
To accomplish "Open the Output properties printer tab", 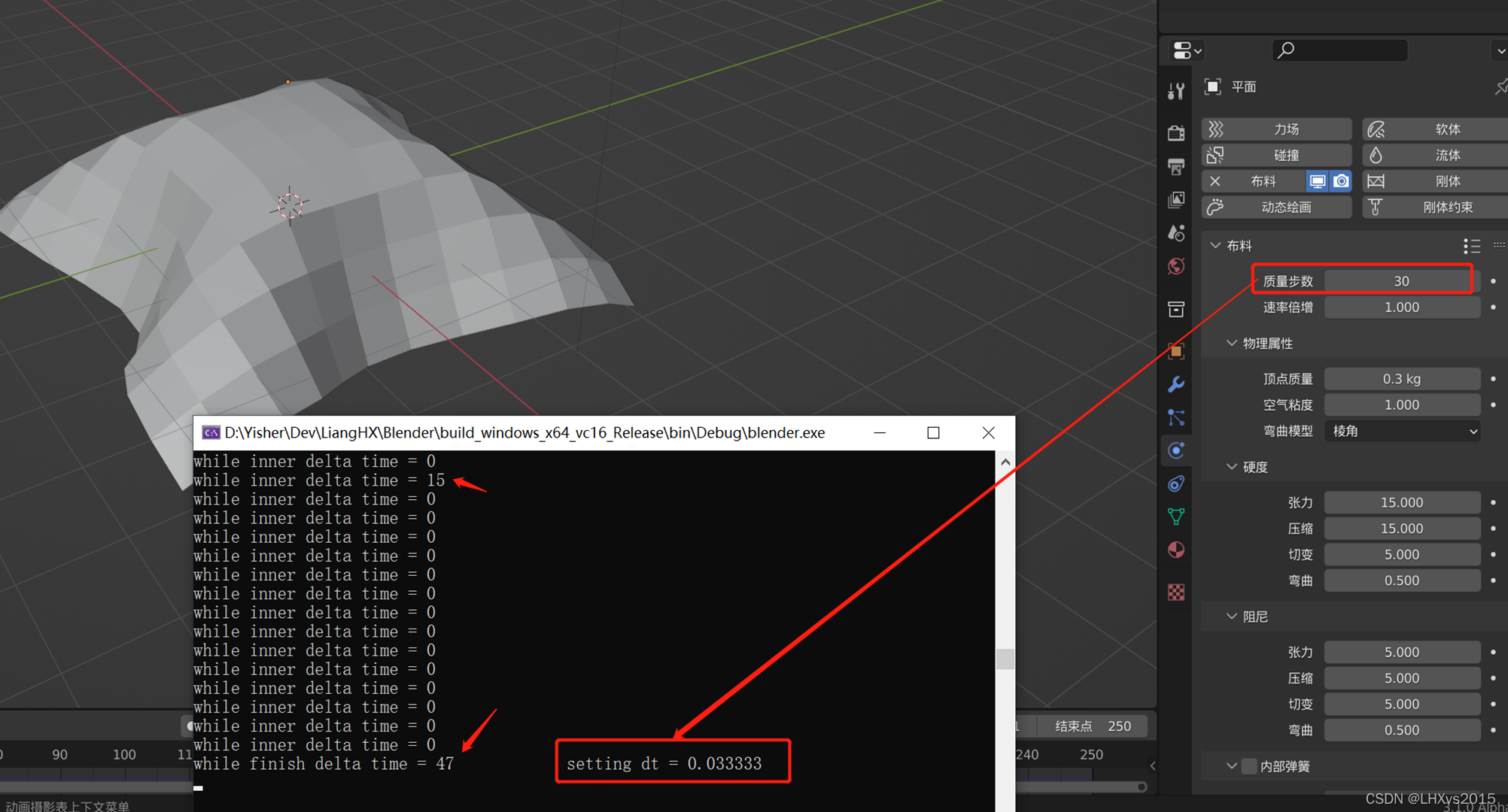I will [x=1176, y=167].
